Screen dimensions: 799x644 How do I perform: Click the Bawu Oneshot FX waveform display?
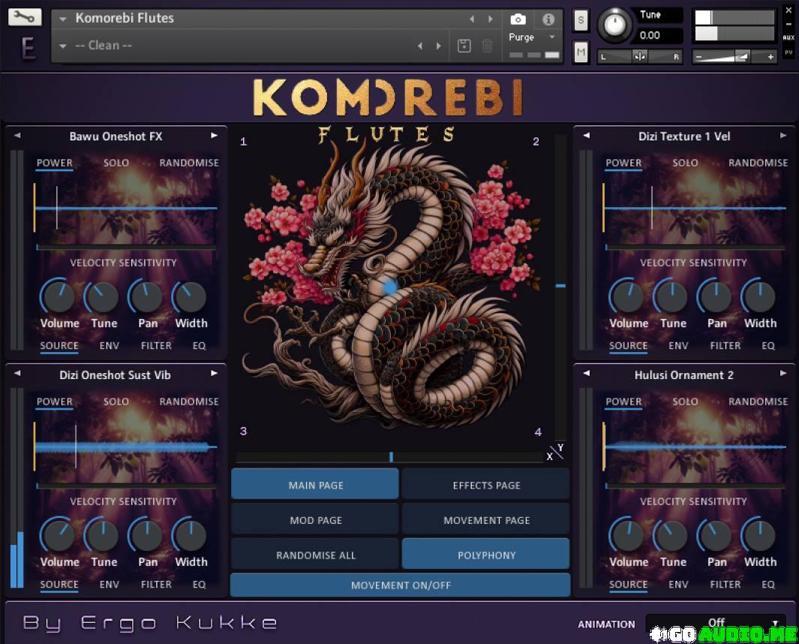pyautogui.click(x=126, y=208)
